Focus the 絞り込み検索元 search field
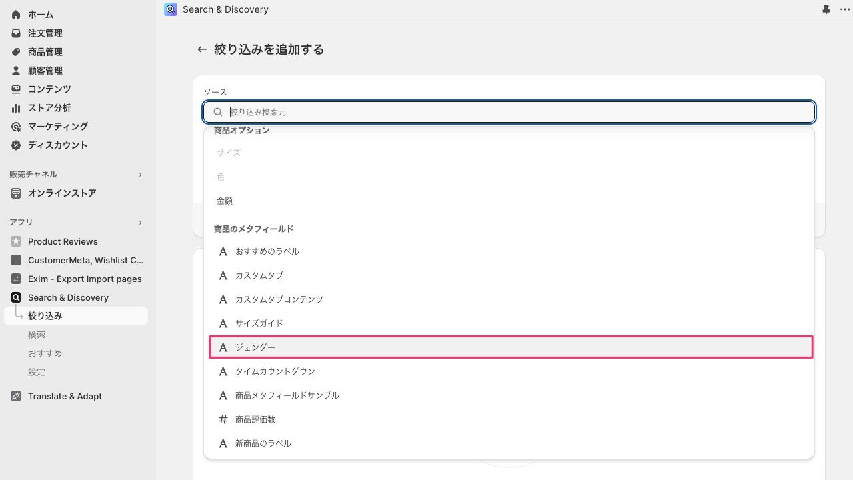The width and height of the screenshot is (853, 480). [x=509, y=112]
